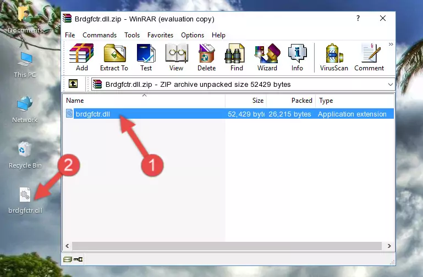
Task: Click the archive path field
Action: [243, 84]
